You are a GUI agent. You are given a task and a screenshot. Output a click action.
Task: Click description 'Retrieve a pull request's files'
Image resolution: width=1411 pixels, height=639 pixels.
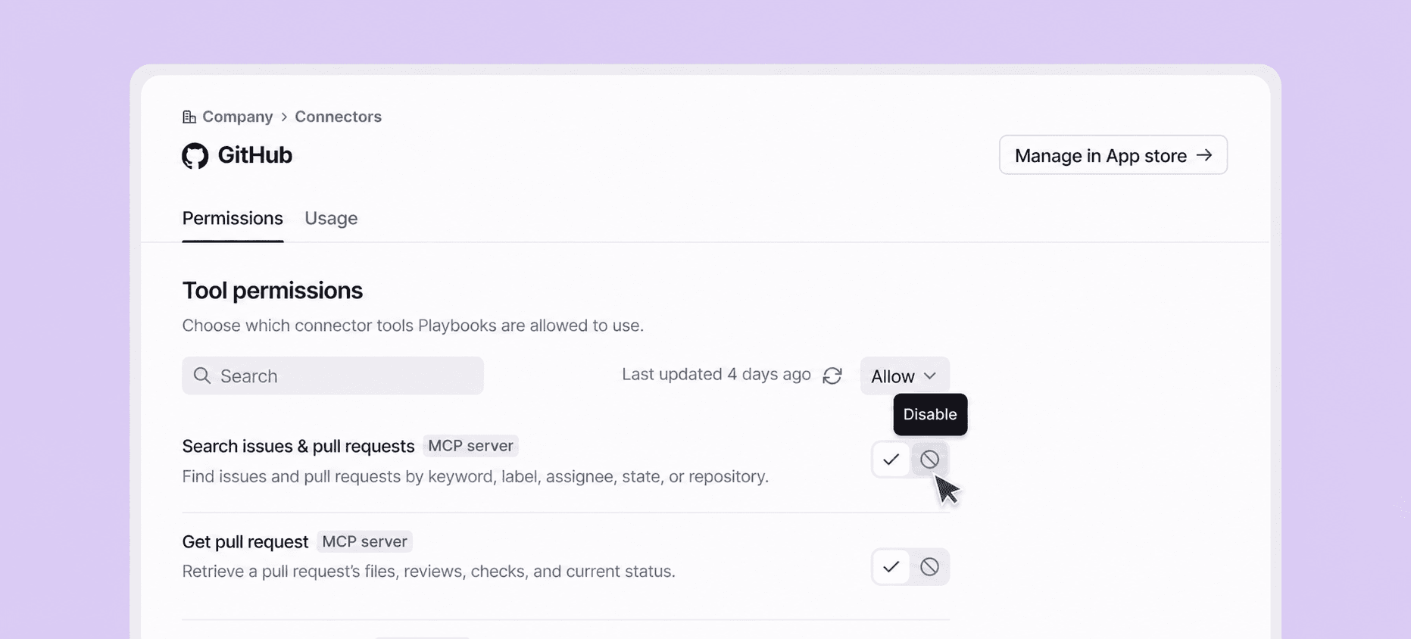coord(429,571)
